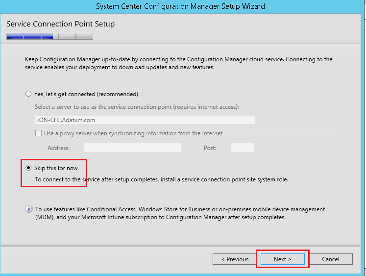Click the "Keep Configuration Manager up-to-date" description
The width and height of the screenshot is (366, 276).
pos(178,63)
